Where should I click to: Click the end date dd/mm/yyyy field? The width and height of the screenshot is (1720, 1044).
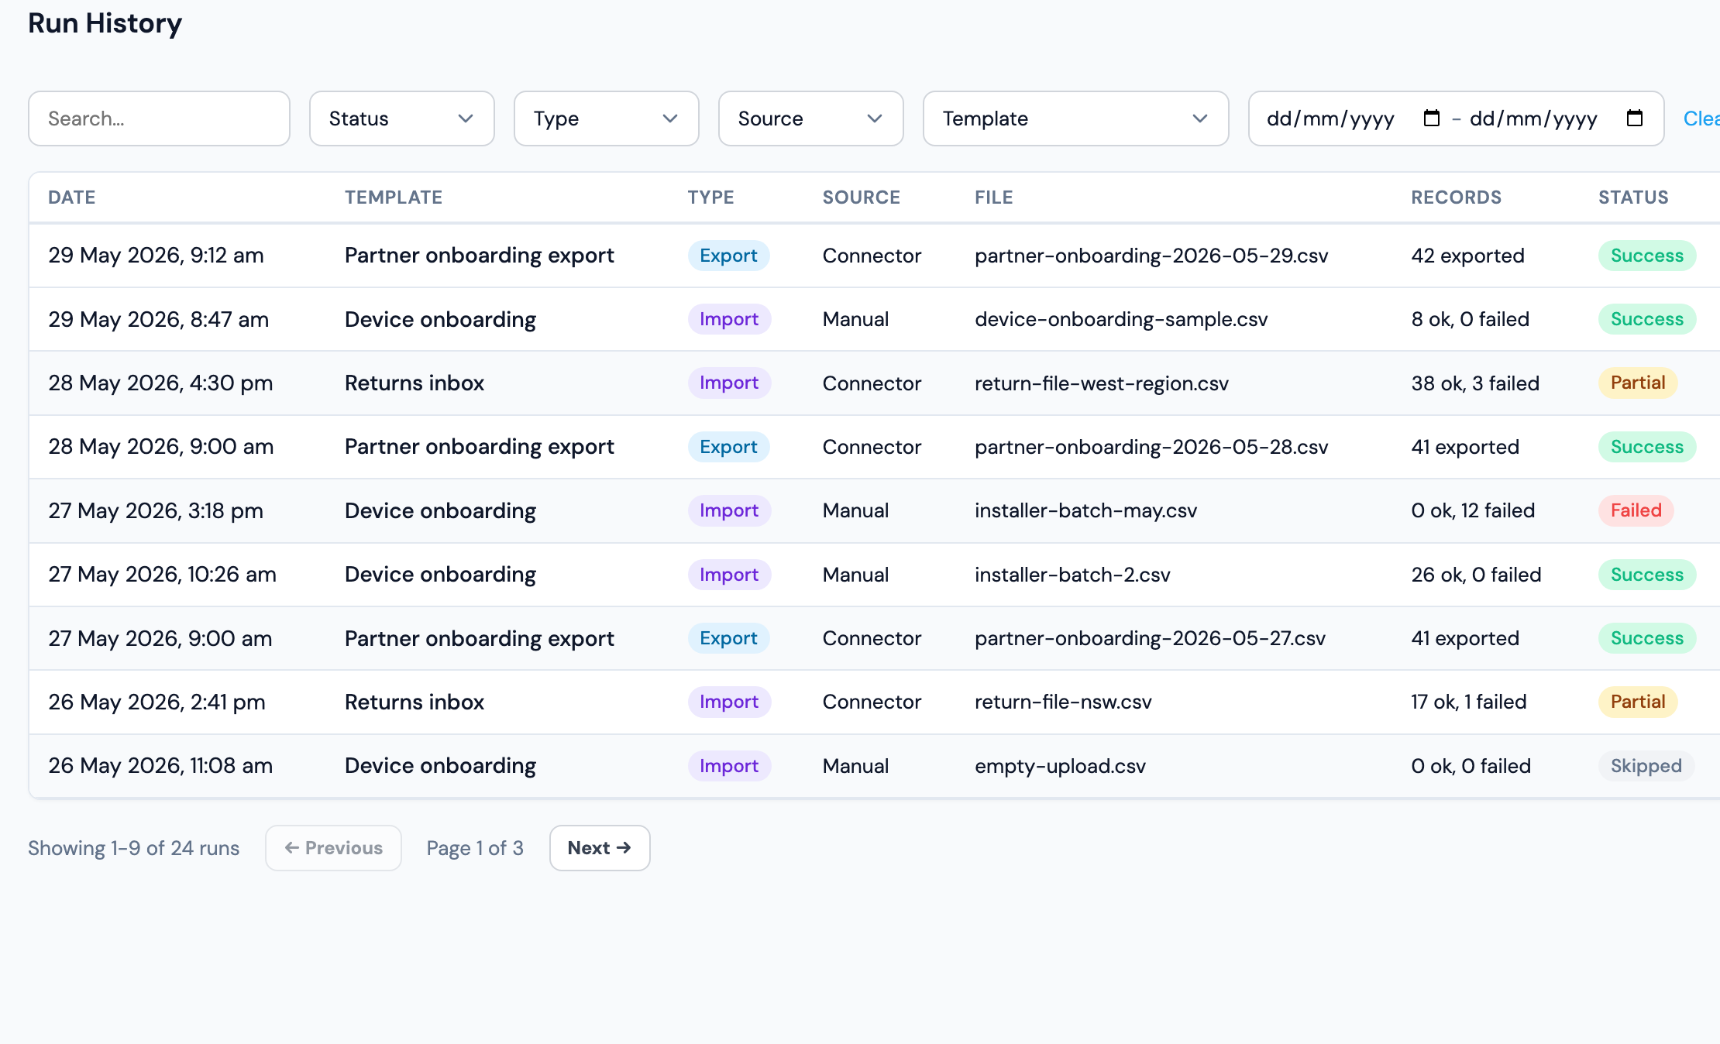click(x=1533, y=118)
